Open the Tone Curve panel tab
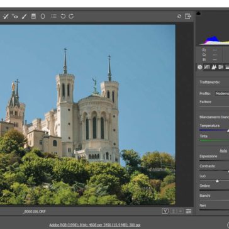The image size is (229, 229). click(207, 67)
